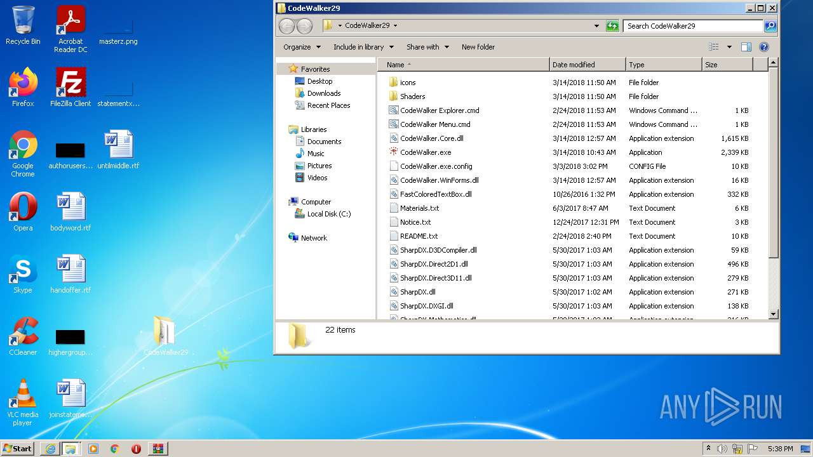Open Skype desktop shortcut
This screenshot has width=813, height=457.
pos(23,274)
